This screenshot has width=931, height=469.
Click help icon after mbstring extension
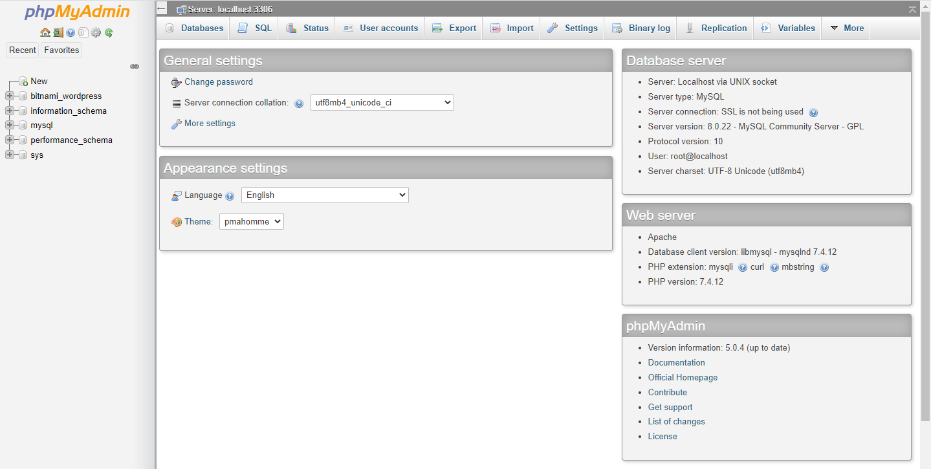tap(824, 268)
